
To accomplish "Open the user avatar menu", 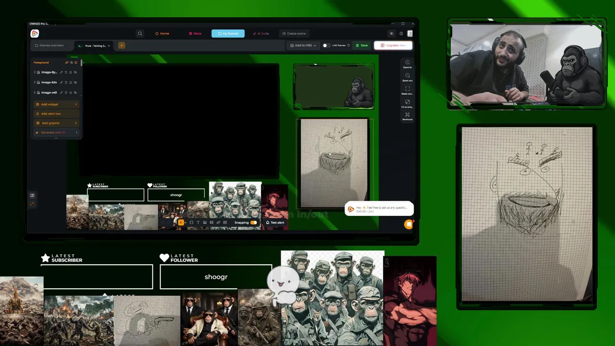I will tap(410, 34).
